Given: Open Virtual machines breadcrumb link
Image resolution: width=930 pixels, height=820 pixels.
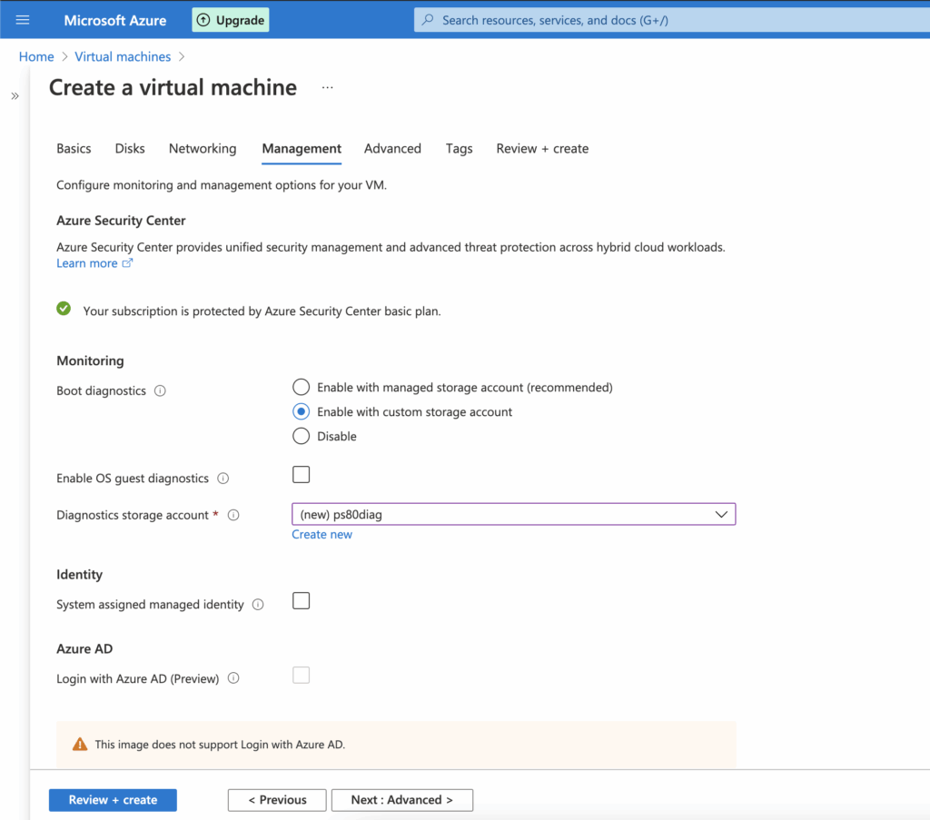Looking at the screenshot, I should coord(123,56).
